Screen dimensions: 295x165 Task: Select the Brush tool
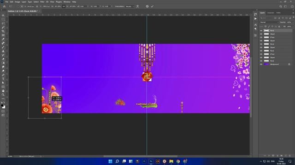point(3,47)
